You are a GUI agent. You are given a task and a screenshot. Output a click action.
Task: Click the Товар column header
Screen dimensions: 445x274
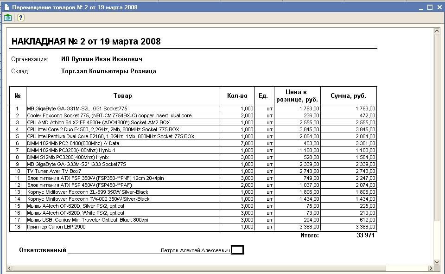(x=123, y=96)
